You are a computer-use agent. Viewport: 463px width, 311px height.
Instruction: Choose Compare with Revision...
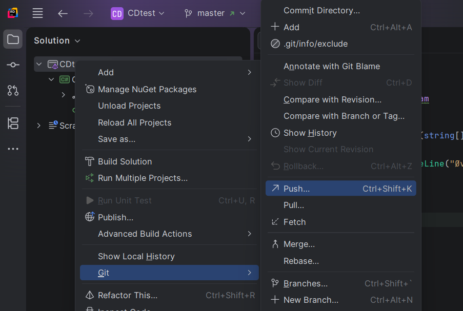341,99
